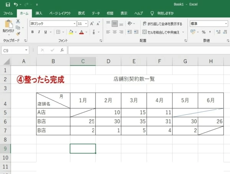Click the Name Box showing C9

15,51
